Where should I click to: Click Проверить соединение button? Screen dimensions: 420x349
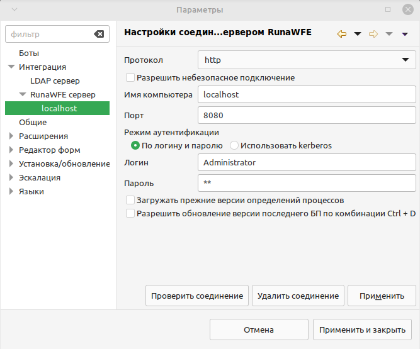[x=197, y=296]
